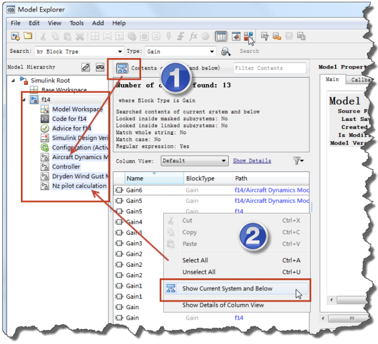Viewport: 378px width, 344px height.
Task: Toggle show library links chain icon
Action: 85,67
